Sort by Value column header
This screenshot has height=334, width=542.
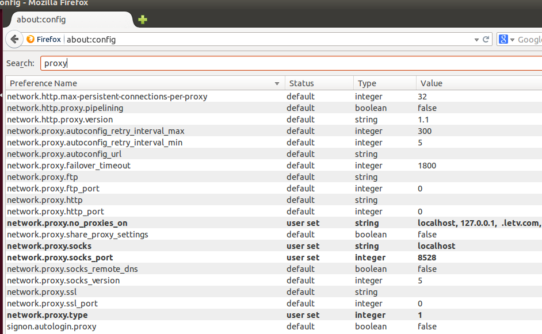click(479, 83)
